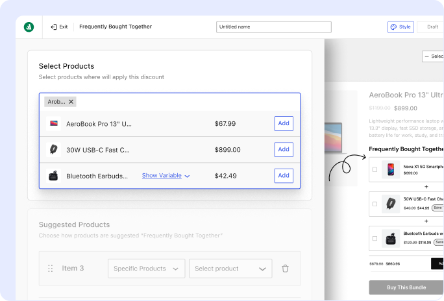Click the Exit button

click(x=59, y=27)
